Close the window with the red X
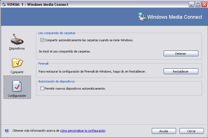This screenshot has width=208, height=138. point(204,4)
